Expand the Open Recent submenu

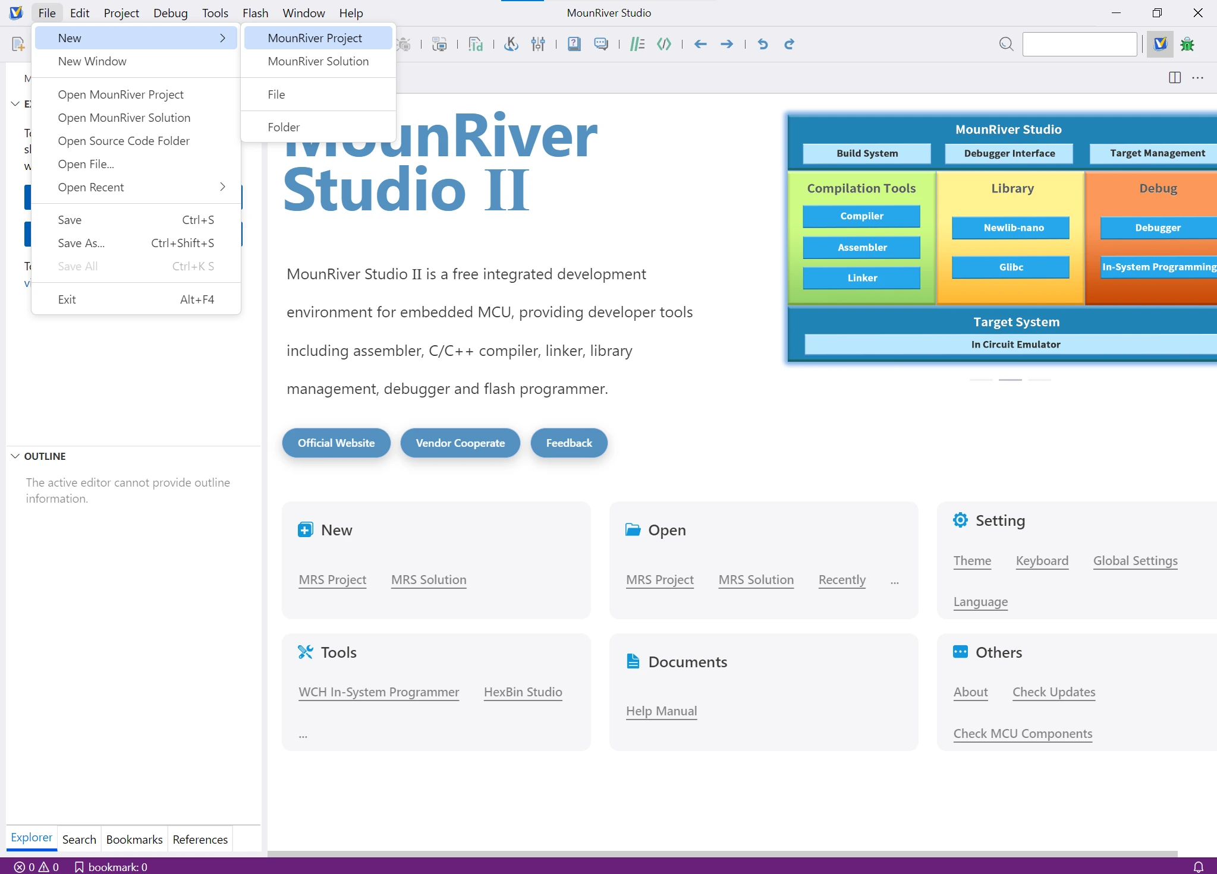(x=136, y=187)
